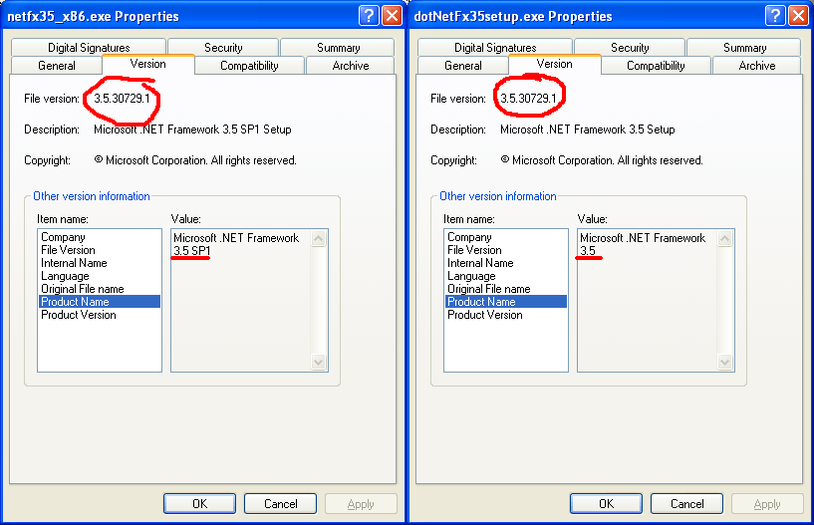
Task: Open Archive tab in netfx35_x86.exe Properties
Action: tap(351, 66)
